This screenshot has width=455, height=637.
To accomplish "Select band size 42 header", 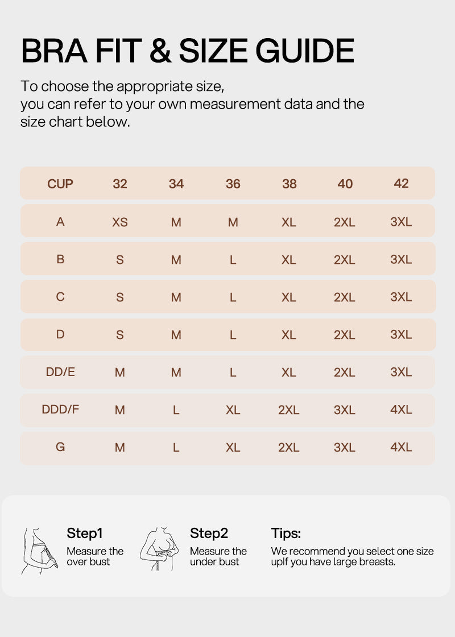I will pyautogui.click(x=401, y=183).
